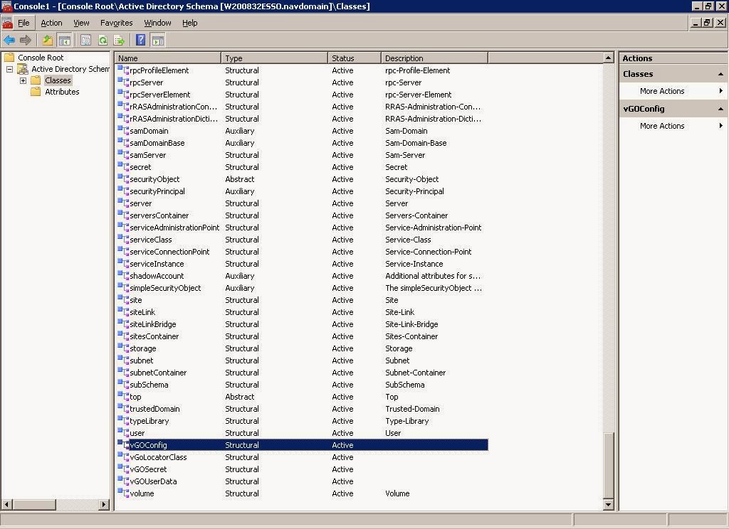Image resolution: width=729 pixels, height=529 pixels.
Task: Toggle Show/Hide Console Tree button
Action: (x=64, y=41)
